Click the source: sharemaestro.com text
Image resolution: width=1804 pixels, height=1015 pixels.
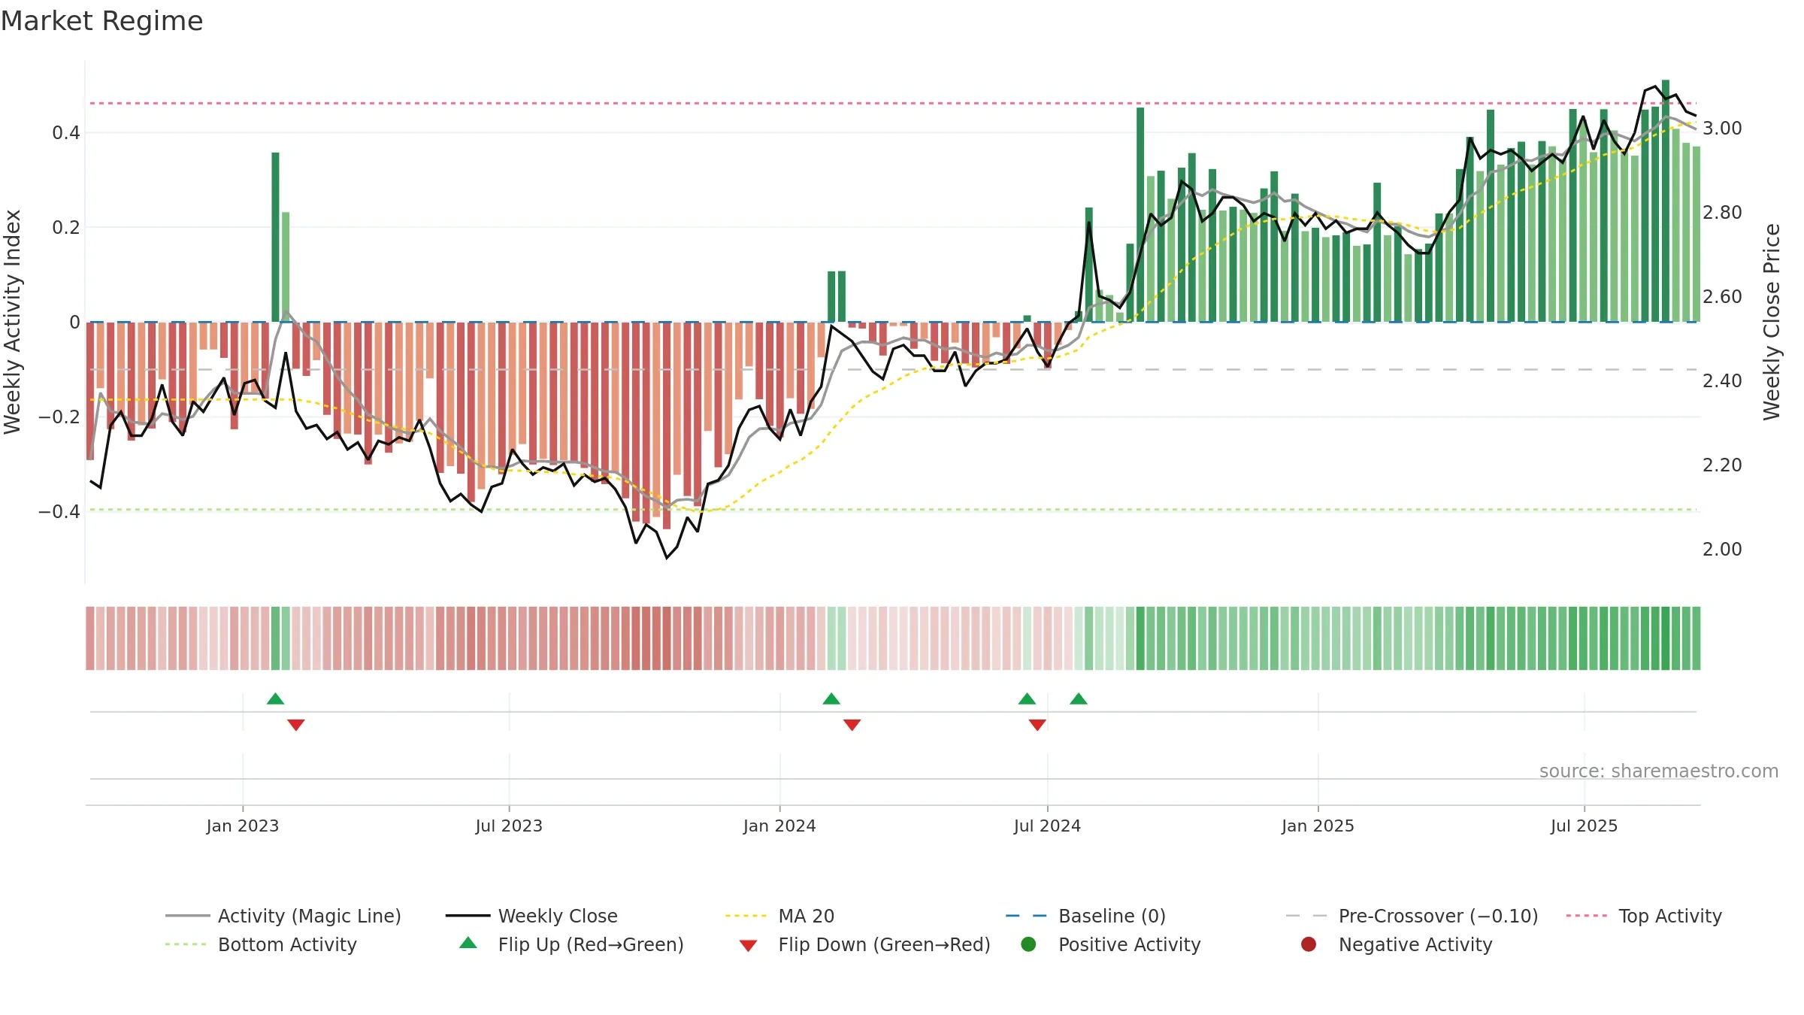(x=1659, y=771)
